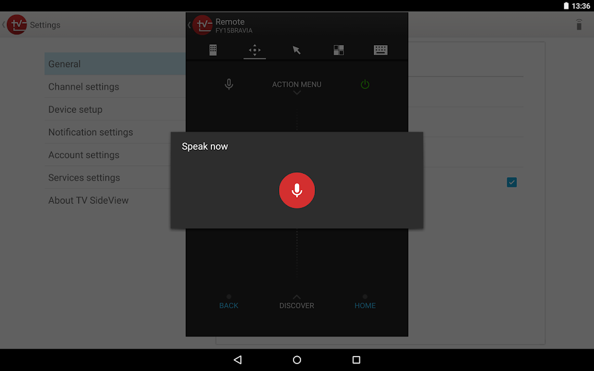Tap the trash icon in the top bar
Screen dimensions: 594x371
click(578, 24)
